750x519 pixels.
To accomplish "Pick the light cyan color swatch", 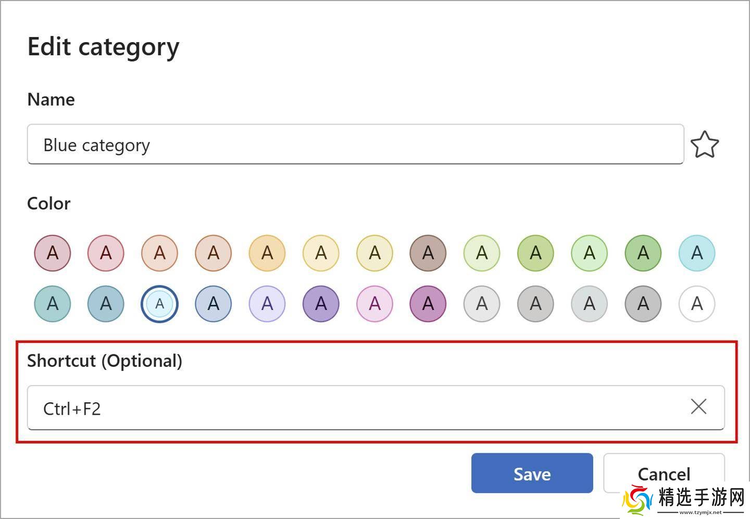I will (697, 253).
